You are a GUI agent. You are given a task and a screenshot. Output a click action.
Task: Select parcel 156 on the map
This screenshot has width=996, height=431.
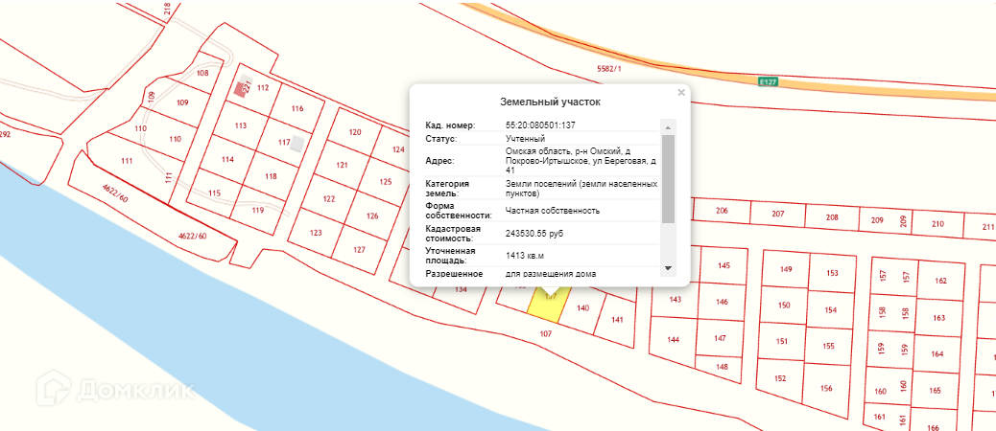(826, 389)
